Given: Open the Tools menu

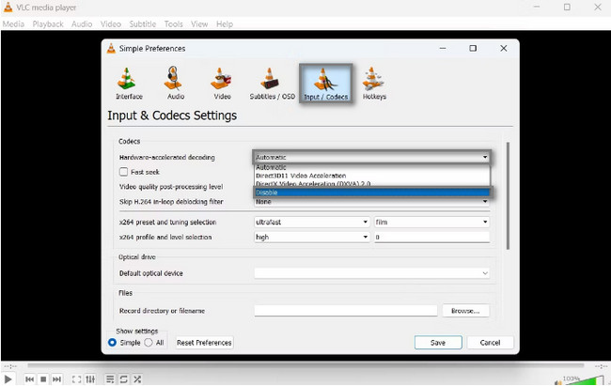Looking at the screenshot, I should (173, 24).
